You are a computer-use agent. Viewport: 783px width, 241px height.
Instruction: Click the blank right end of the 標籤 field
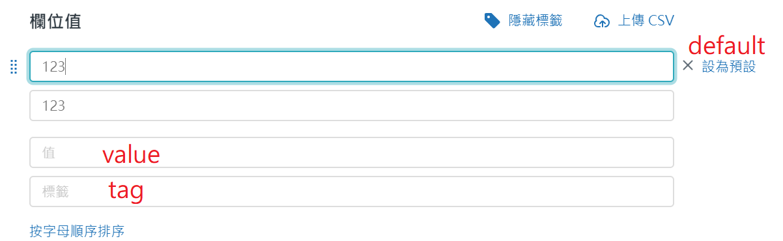pos(638,191)
